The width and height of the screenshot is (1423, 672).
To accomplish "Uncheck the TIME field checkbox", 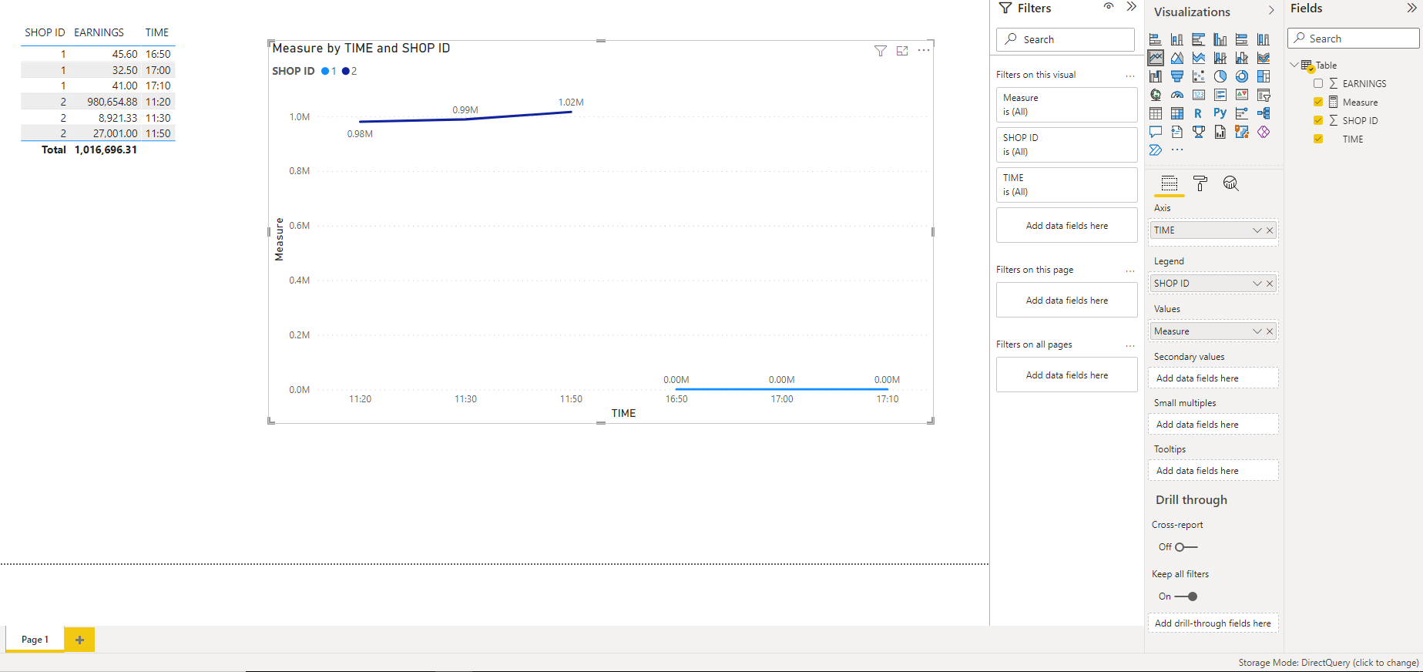I will [1318, 139].
